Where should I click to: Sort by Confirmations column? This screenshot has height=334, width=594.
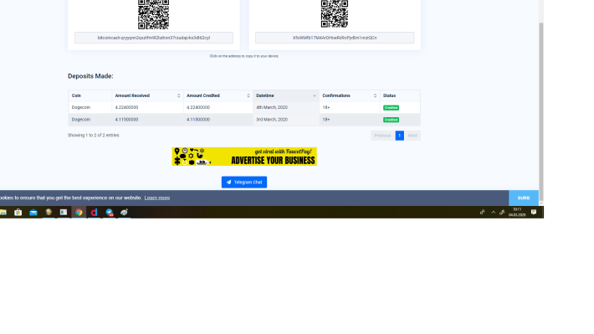click(x=350, y=95)
